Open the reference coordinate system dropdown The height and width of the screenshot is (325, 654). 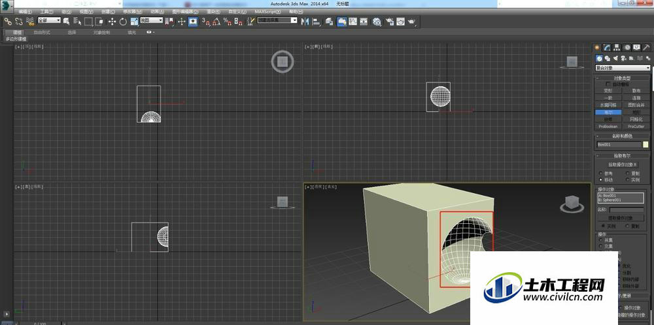click(151, 20)
